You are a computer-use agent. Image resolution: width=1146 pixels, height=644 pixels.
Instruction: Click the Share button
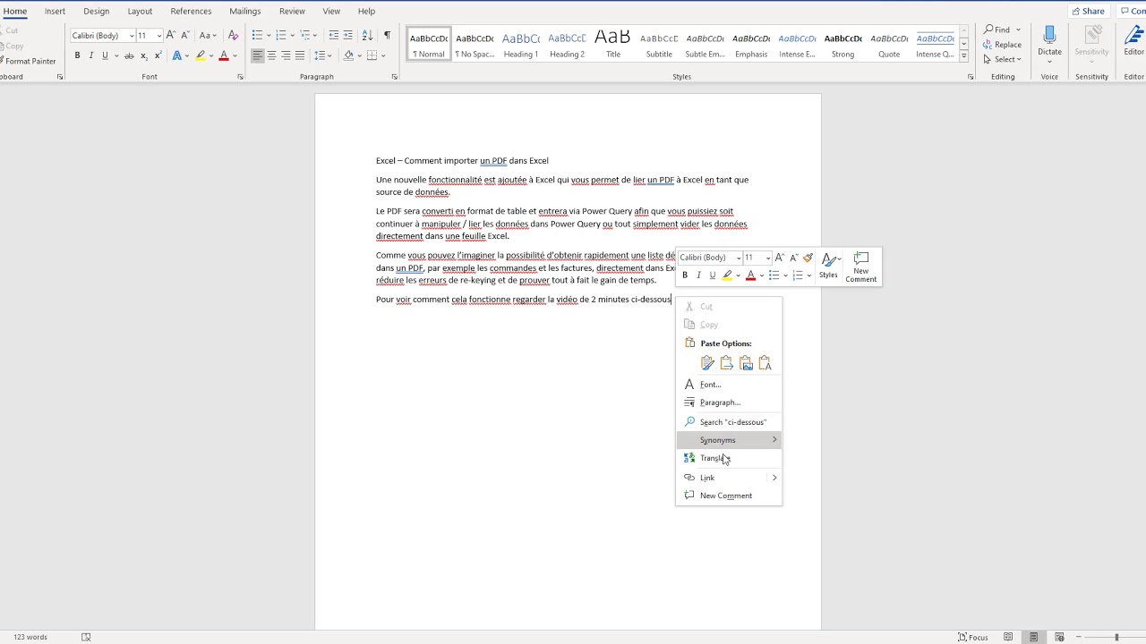pyautogui.click(x=1088, y=11)
